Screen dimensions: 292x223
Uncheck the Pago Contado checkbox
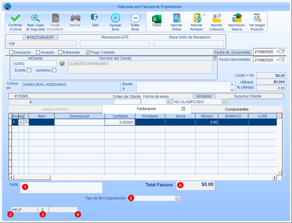pyautogui.click(x=88, y=52)
